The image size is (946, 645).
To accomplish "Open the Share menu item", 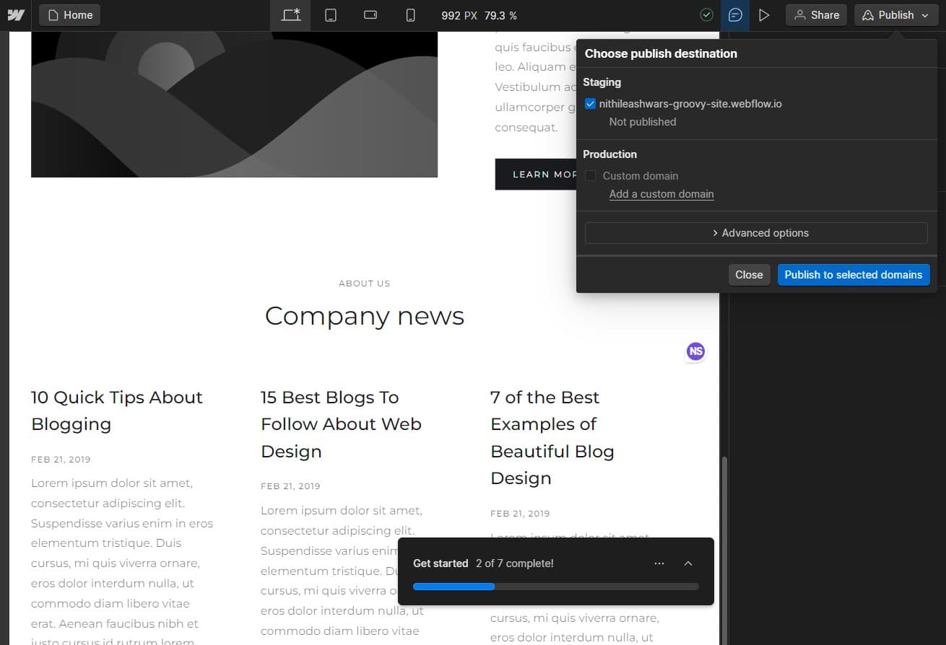I will pos(816,14).
